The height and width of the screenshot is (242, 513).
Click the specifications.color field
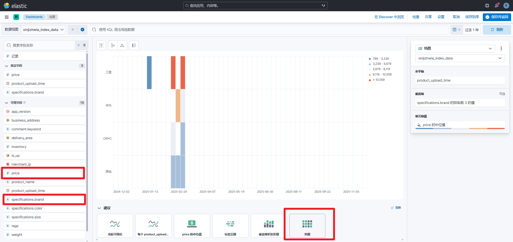pos(44,208)
